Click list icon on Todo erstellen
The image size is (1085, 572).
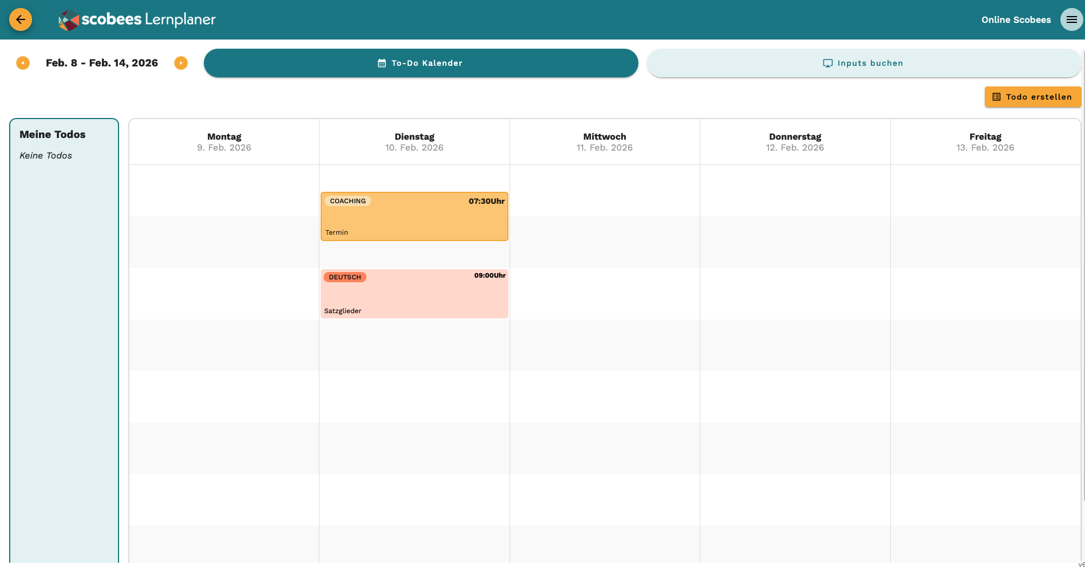[x=996, y=97]
